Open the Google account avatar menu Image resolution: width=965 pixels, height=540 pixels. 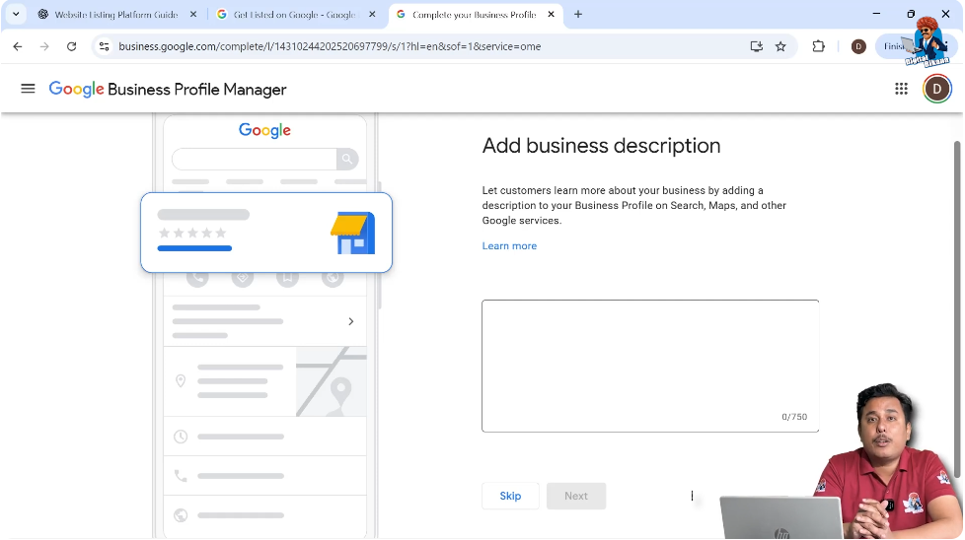[x=936, y=89]
